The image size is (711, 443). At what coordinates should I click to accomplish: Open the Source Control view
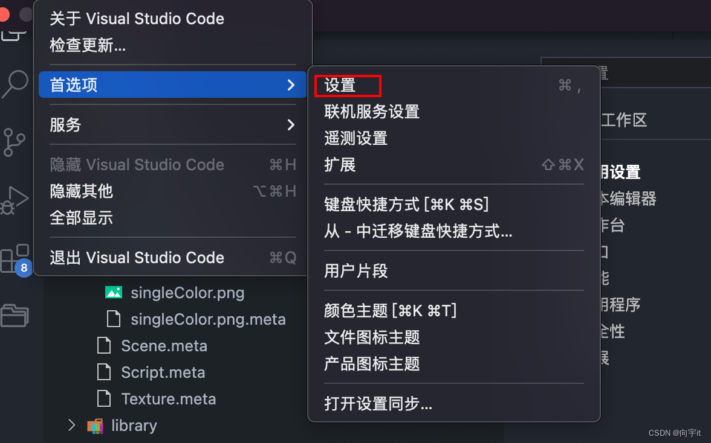13,143
